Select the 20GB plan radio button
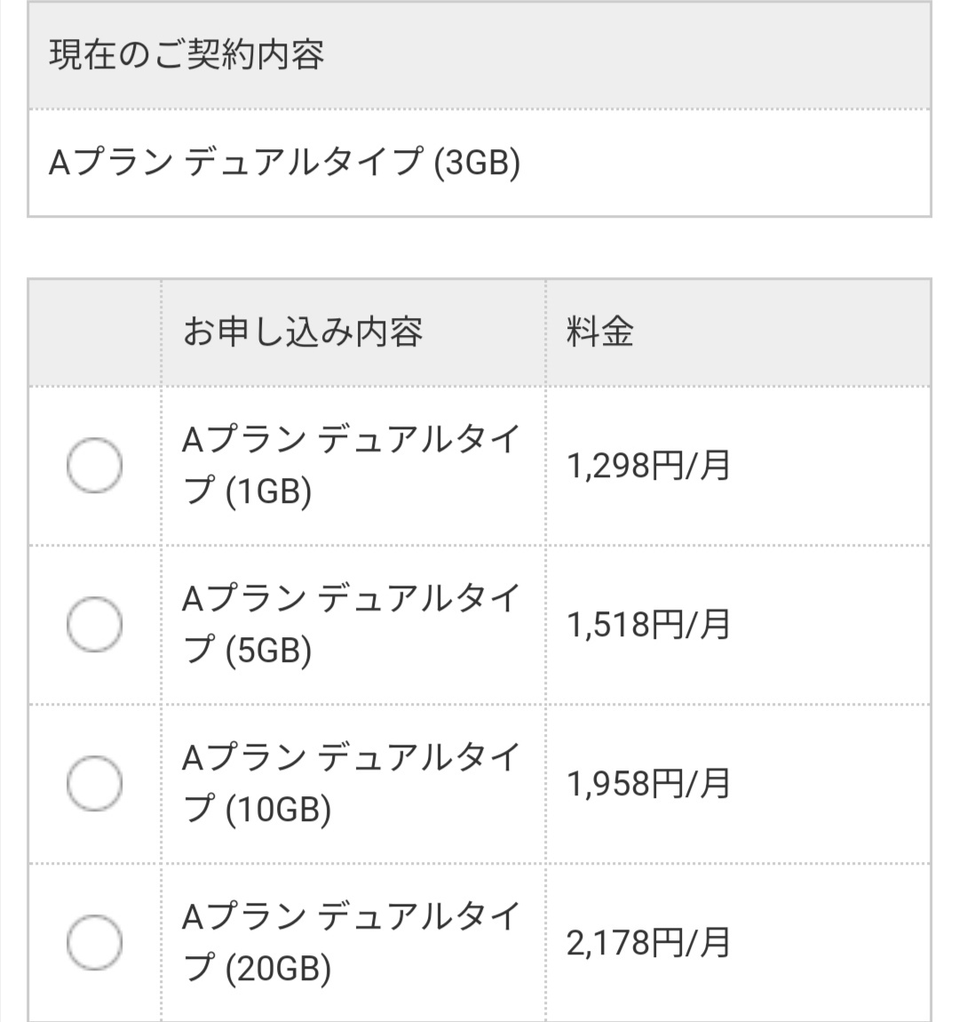 tap(94, 942)
